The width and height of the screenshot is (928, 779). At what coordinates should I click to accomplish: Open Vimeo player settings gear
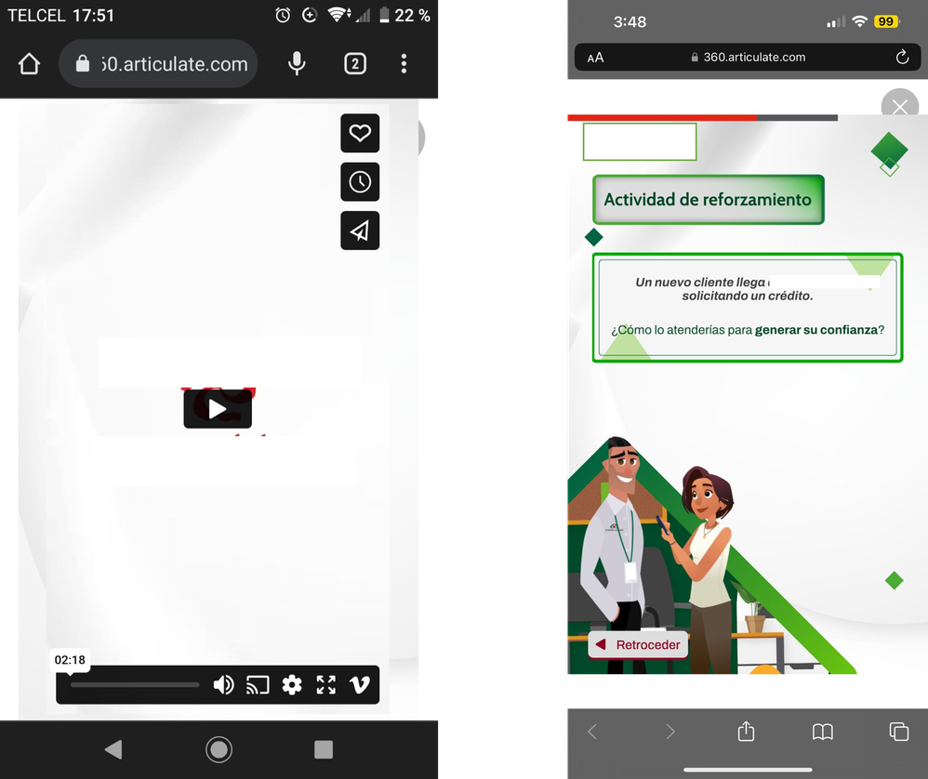pyautogui.click(x=292, y=685)
